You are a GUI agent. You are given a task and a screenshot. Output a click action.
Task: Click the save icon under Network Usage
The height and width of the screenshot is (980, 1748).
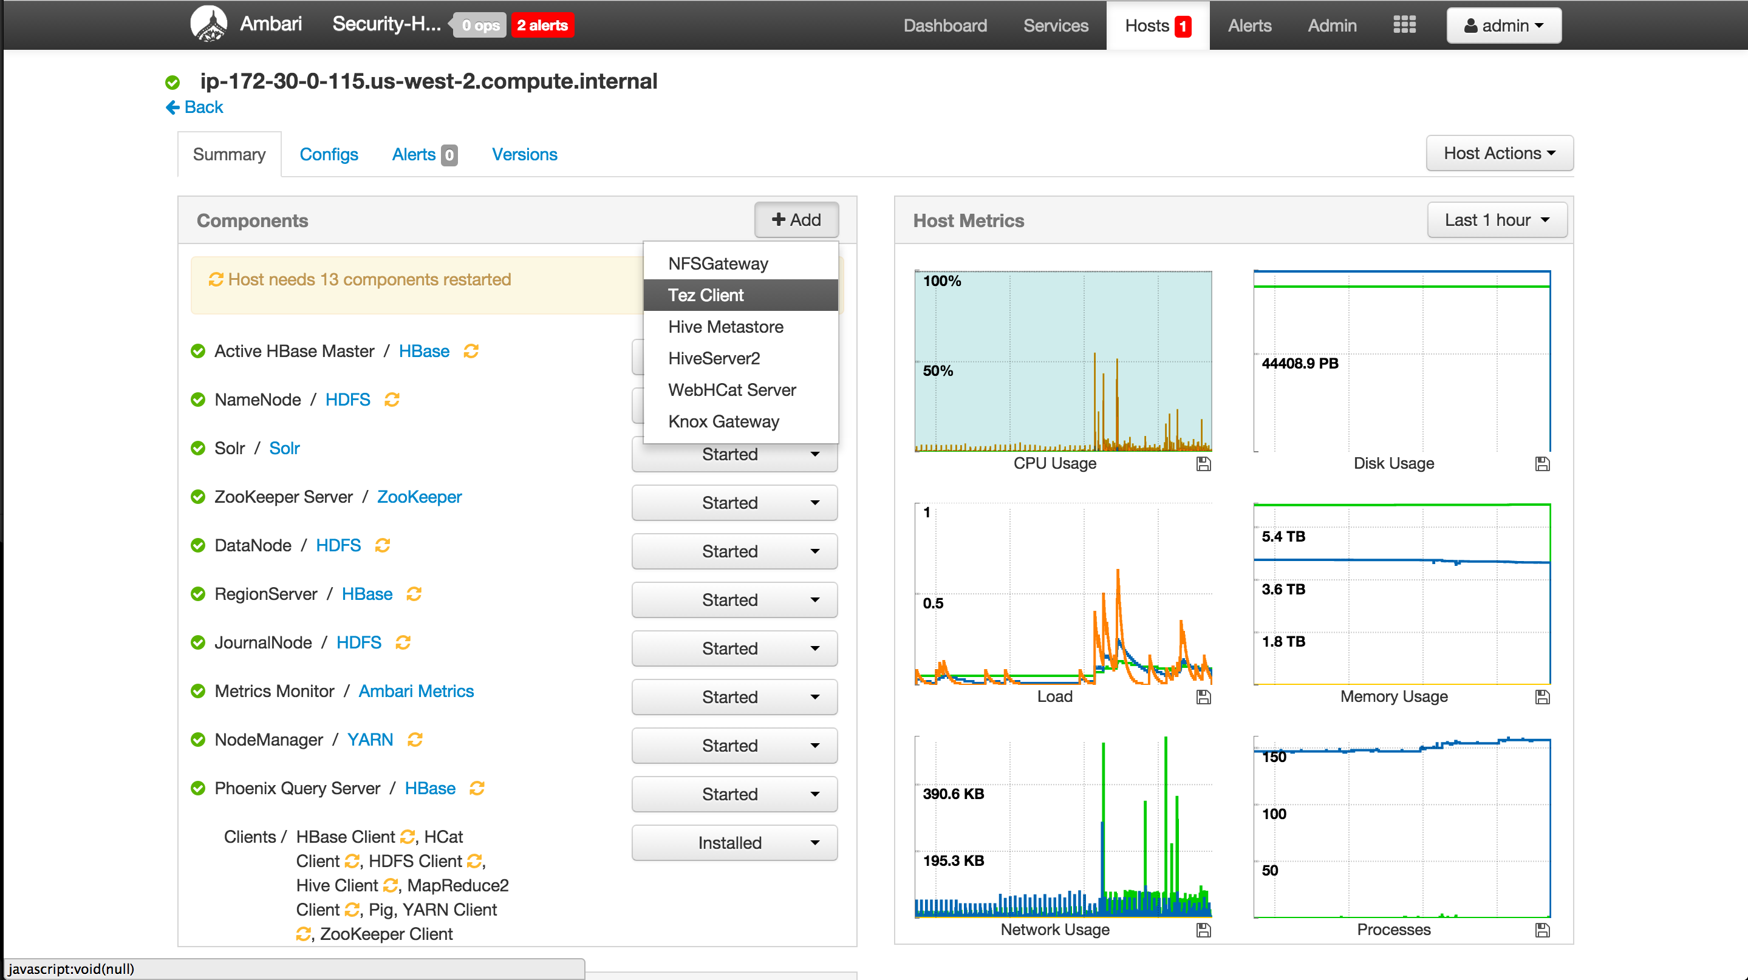pyautogui.click(x=1203, y=930)
